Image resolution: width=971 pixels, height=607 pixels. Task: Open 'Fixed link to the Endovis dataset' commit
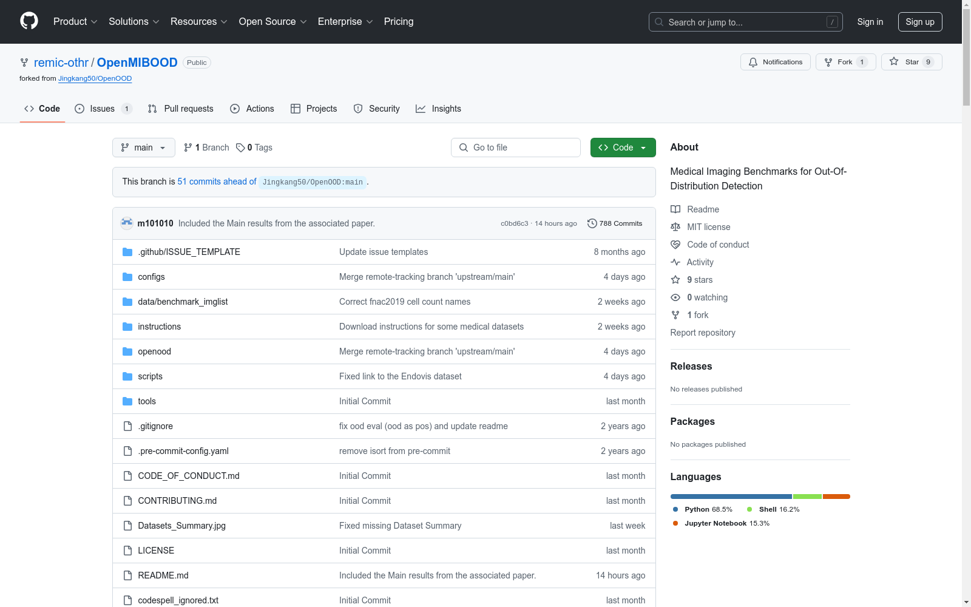401,376
